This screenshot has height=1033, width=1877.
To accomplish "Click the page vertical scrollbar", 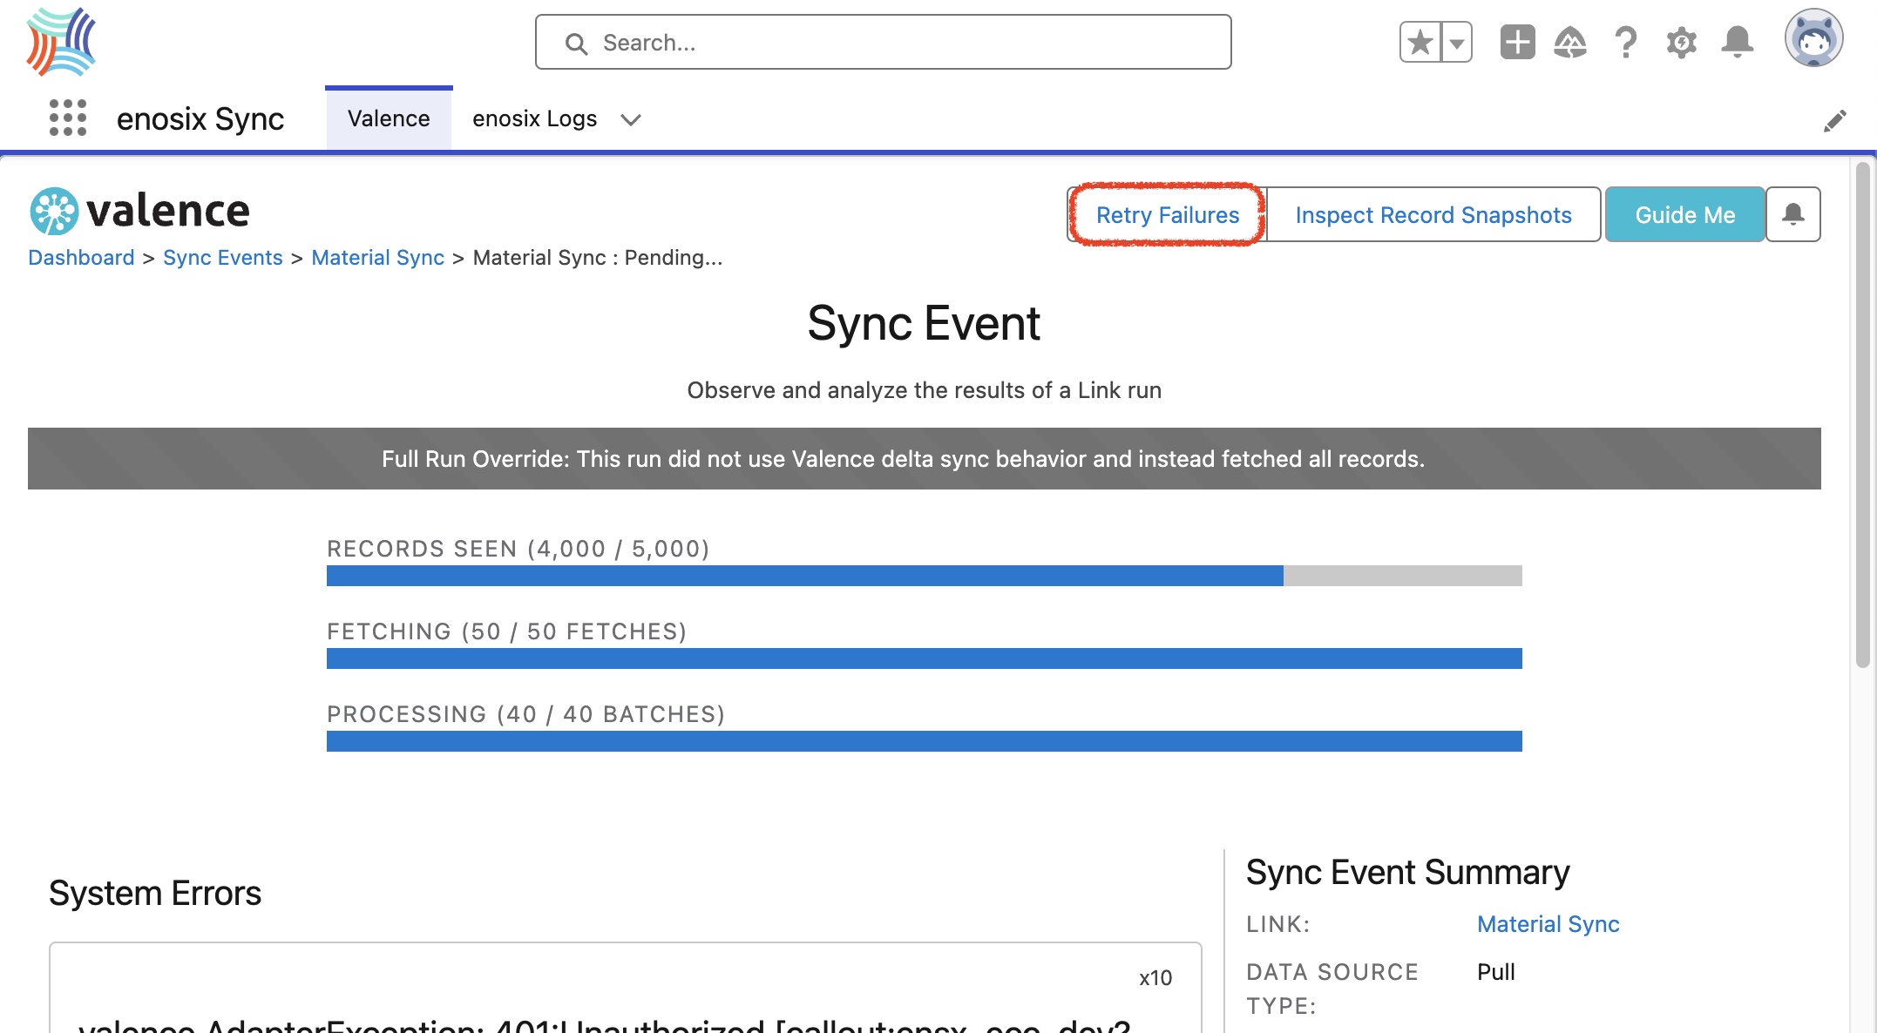I will tap(1863, 415).
